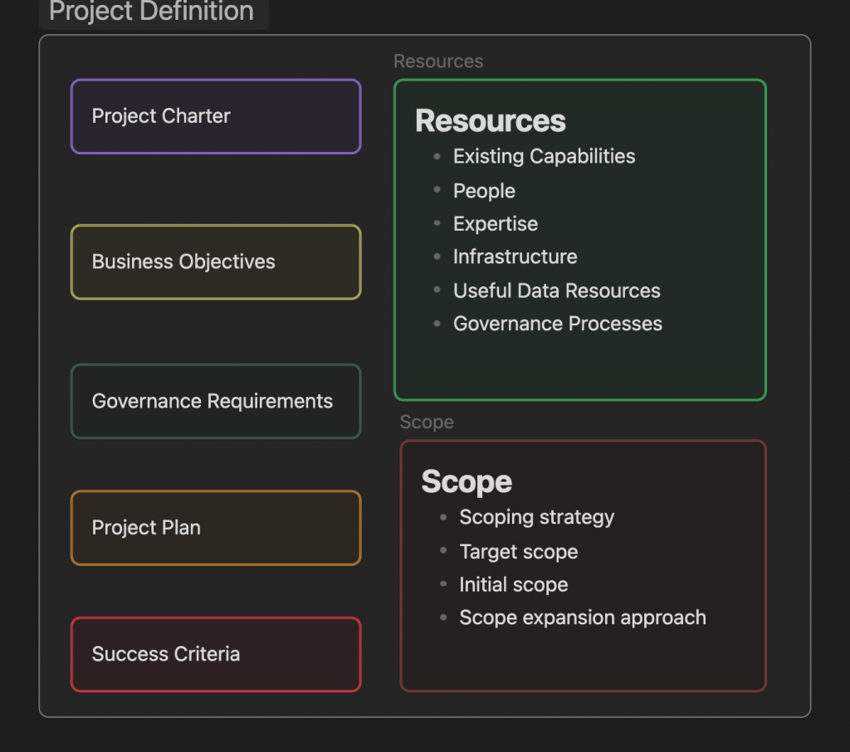
Task: Select the Infrastructure list item
Action: click(515, 257)
